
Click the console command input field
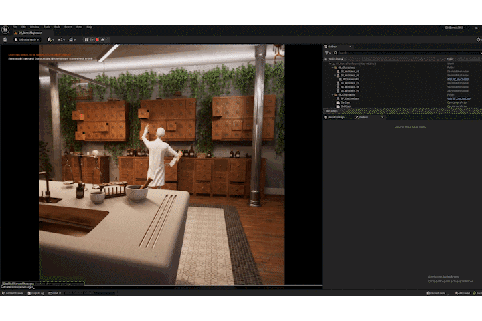point(89,293)
